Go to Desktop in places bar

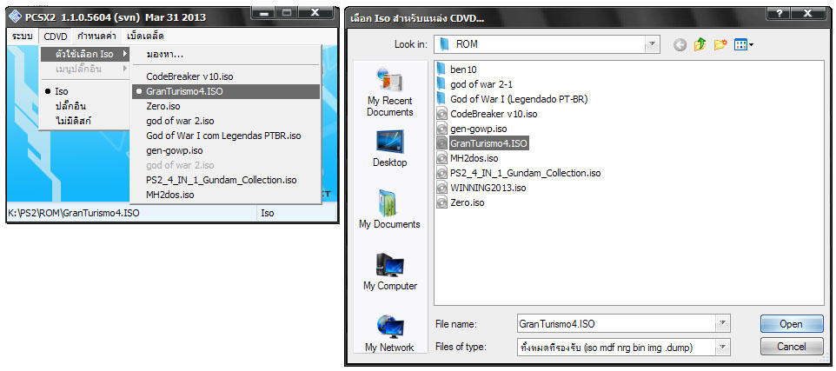point(390,149)
